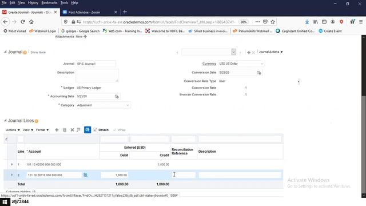Open the View menu in Journal Lines
The width and height of the screenshot is (366, 206).
pyautogui.click(x=28, y=130)
